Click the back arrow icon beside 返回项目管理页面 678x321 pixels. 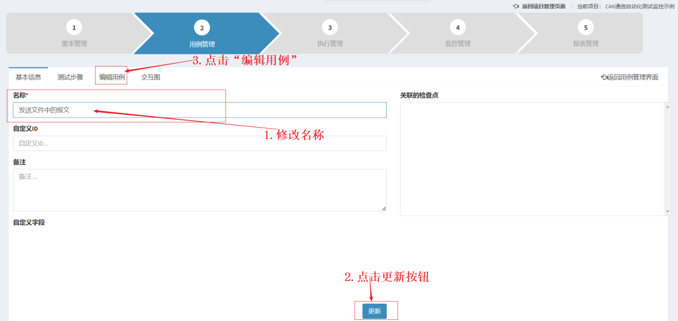tap(516, 6)
